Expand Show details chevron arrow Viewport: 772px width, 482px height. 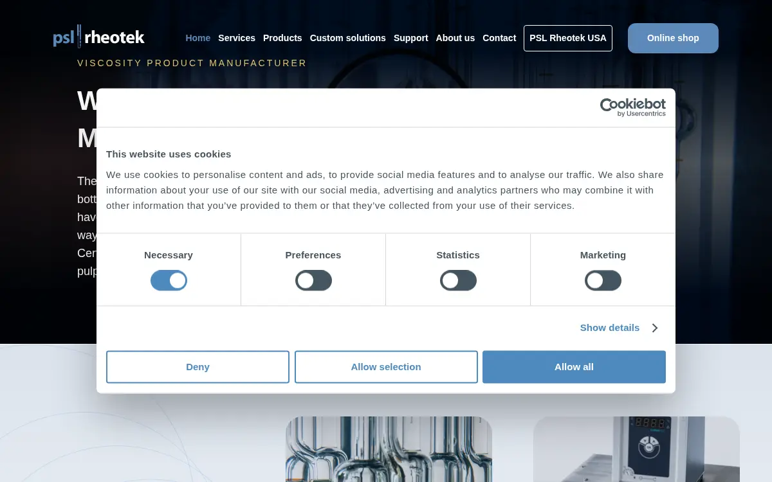[x=654, y=328]
